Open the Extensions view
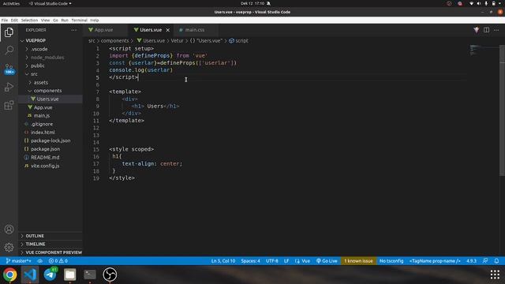The width and height of the screenshot is (505, 284). [9, 105]
